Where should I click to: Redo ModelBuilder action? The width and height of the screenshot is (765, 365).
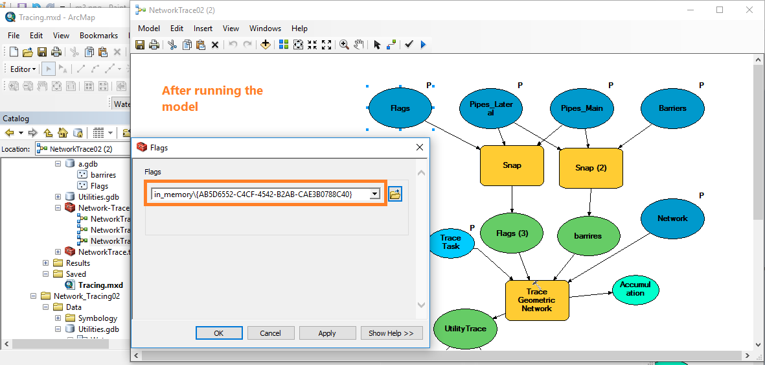pyautogui.click(x=247, y=45)
